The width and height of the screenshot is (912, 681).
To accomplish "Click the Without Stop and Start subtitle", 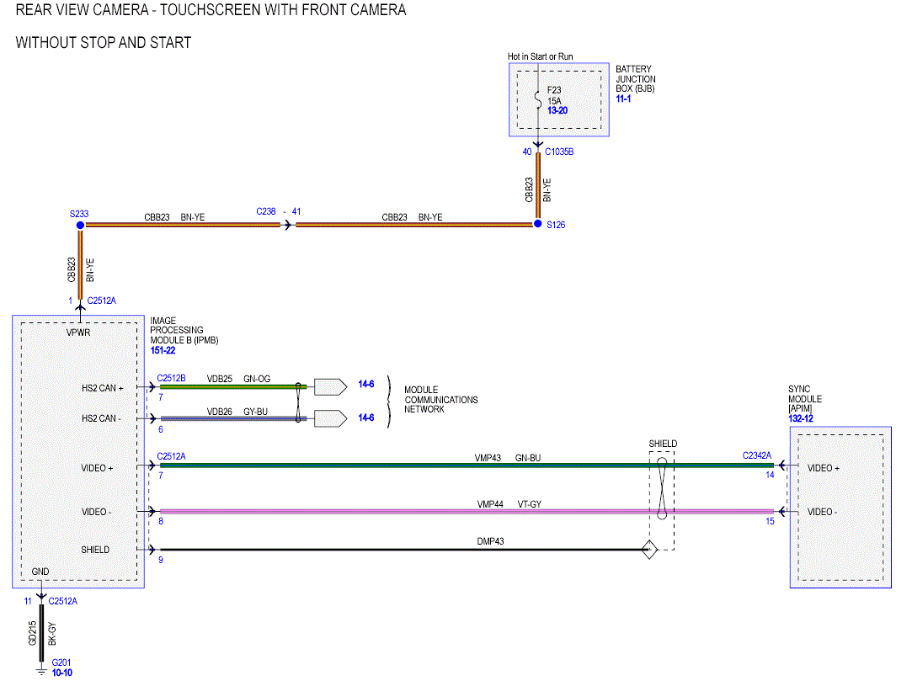I will pos(104,42).
